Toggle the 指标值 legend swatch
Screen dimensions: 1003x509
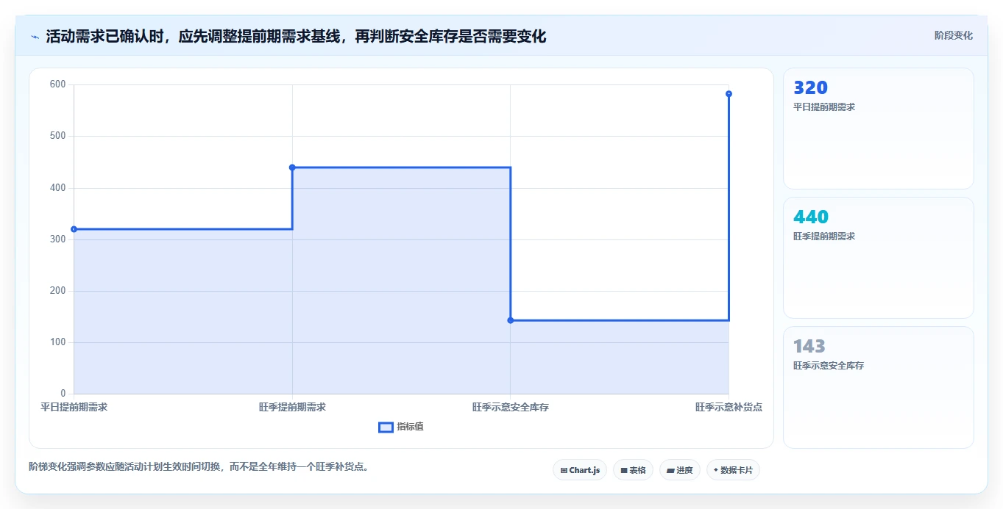point(386,427)
